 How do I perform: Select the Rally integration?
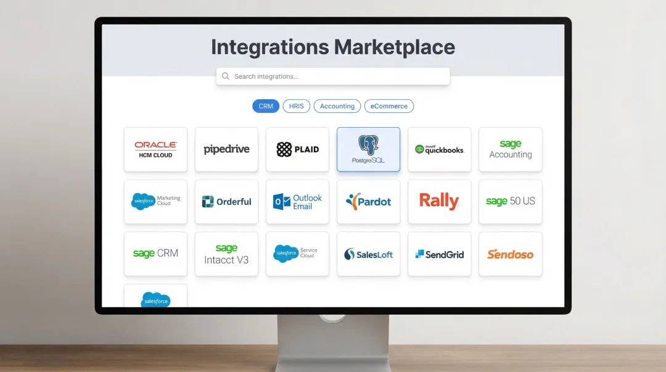point(439,202)
